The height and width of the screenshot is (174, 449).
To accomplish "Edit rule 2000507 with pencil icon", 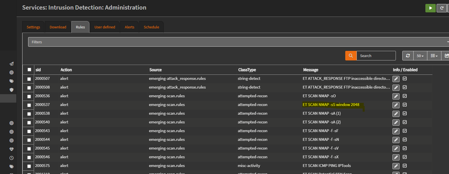I will pos(396,79).
